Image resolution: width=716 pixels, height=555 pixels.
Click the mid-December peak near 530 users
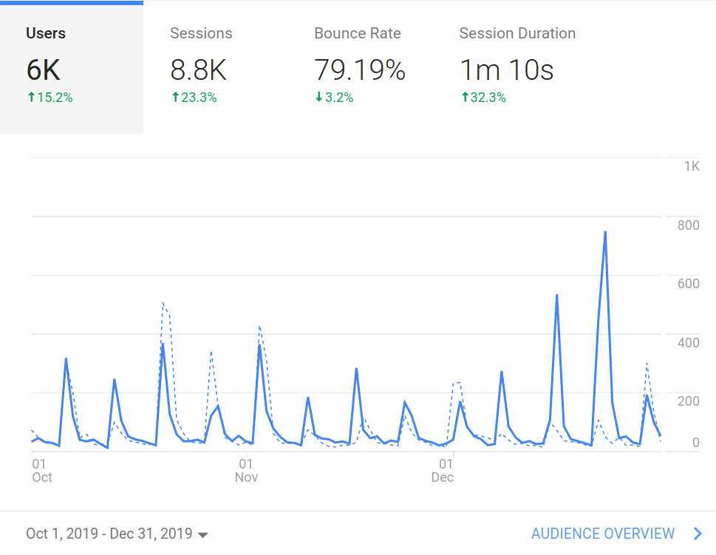pos(556,296)
